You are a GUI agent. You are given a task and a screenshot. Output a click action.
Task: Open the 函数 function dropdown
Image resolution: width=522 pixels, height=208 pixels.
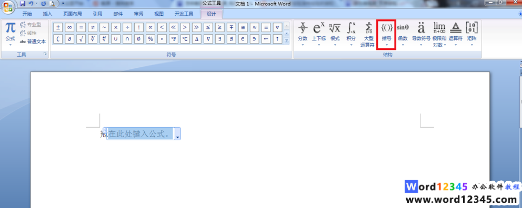403,34
